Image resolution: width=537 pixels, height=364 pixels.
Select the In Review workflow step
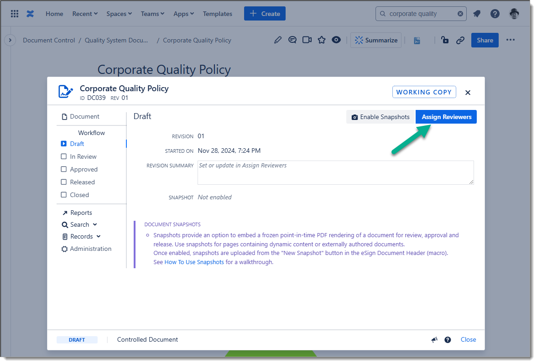click(83, 156)
